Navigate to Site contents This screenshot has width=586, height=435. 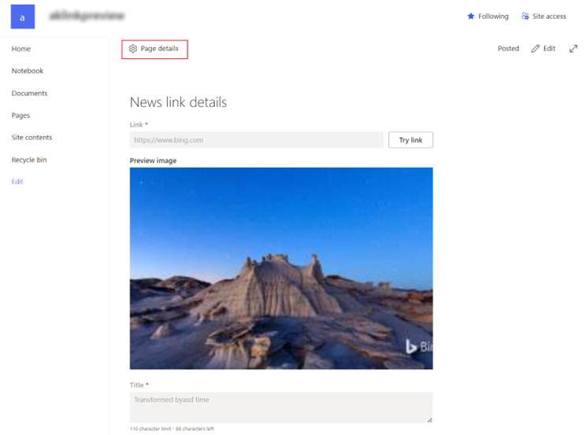[x=32, y=138]
